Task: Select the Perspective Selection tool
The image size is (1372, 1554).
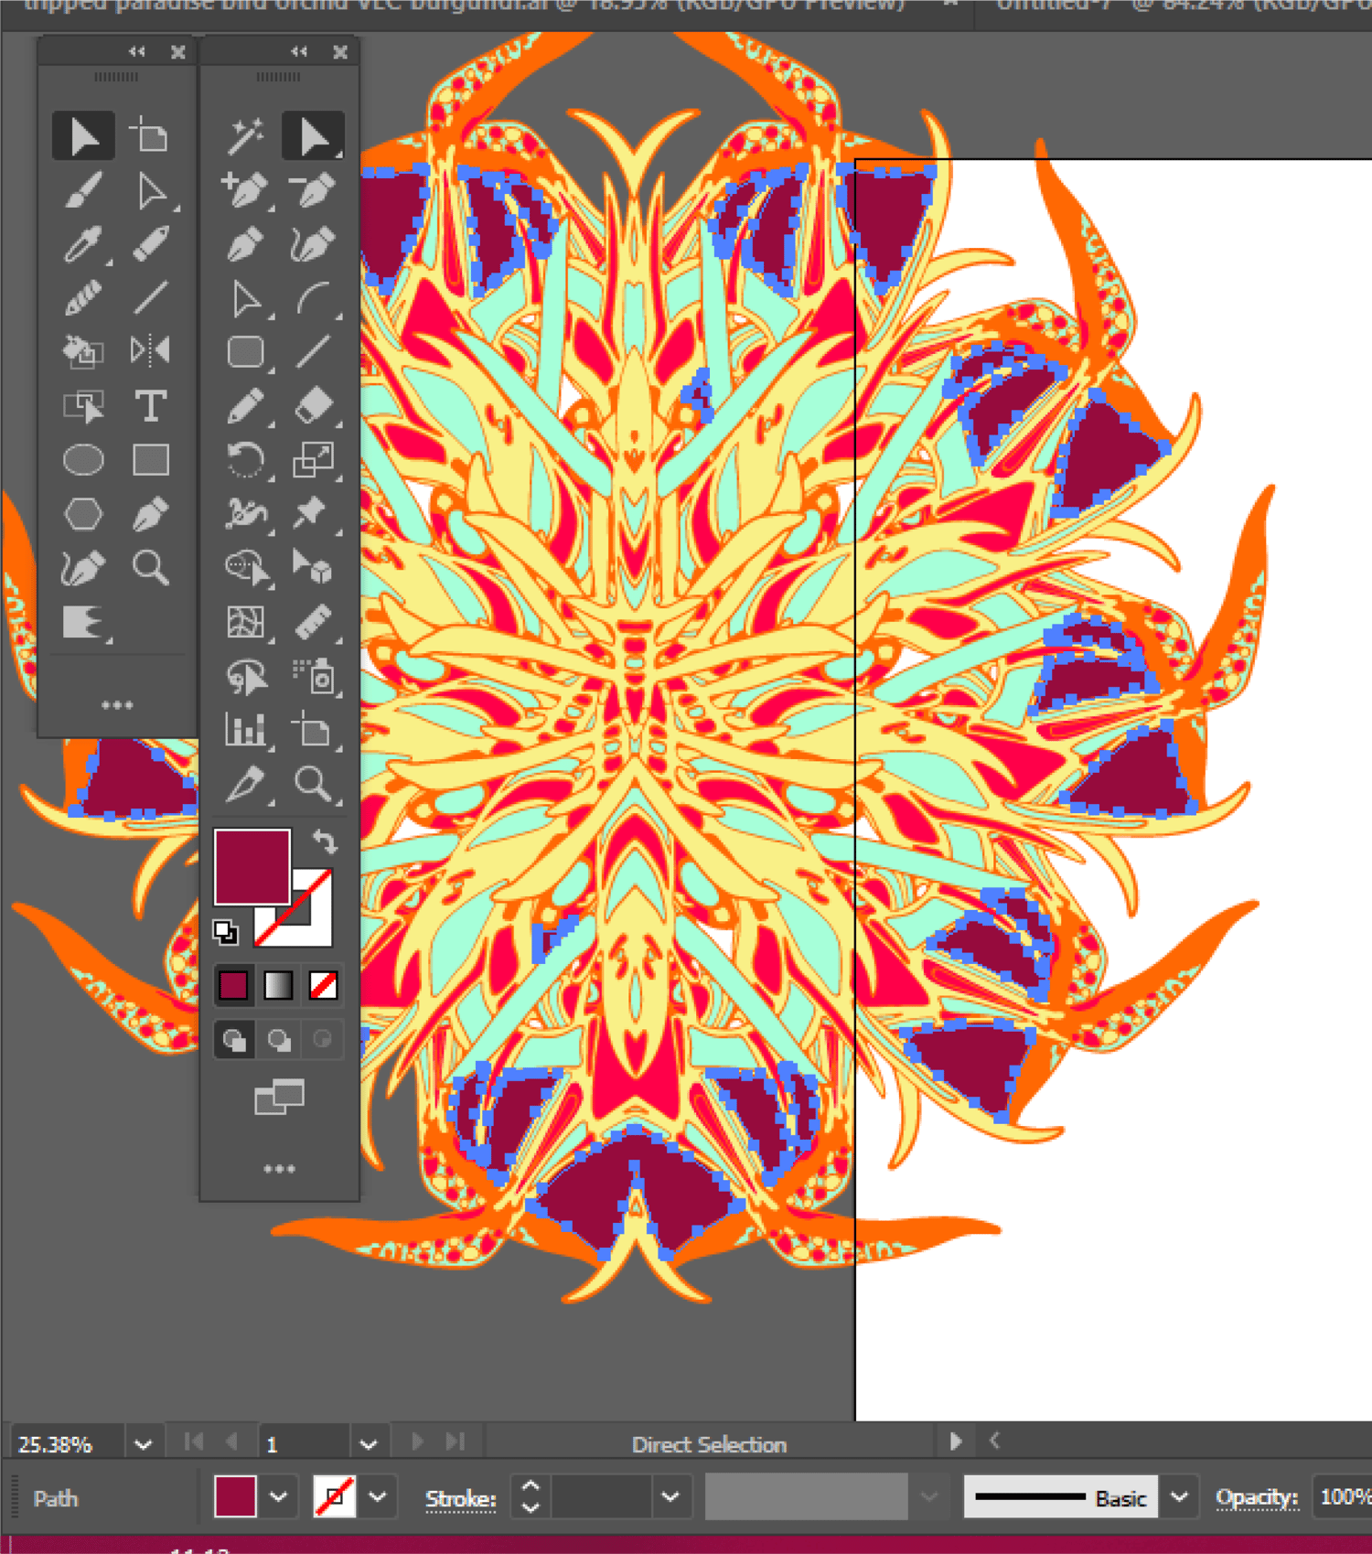Action: [x=313, y=568]
